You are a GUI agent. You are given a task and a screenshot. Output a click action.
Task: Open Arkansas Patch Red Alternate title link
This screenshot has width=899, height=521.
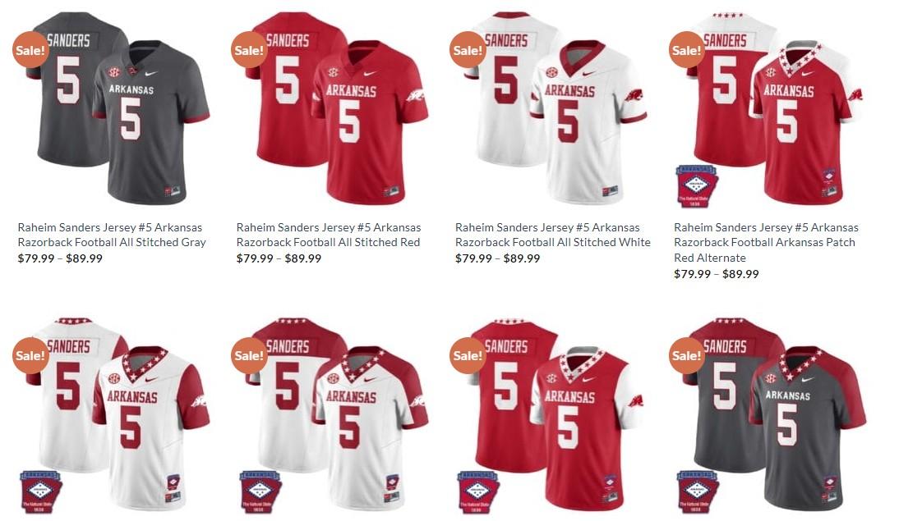(x=766, y=242)
